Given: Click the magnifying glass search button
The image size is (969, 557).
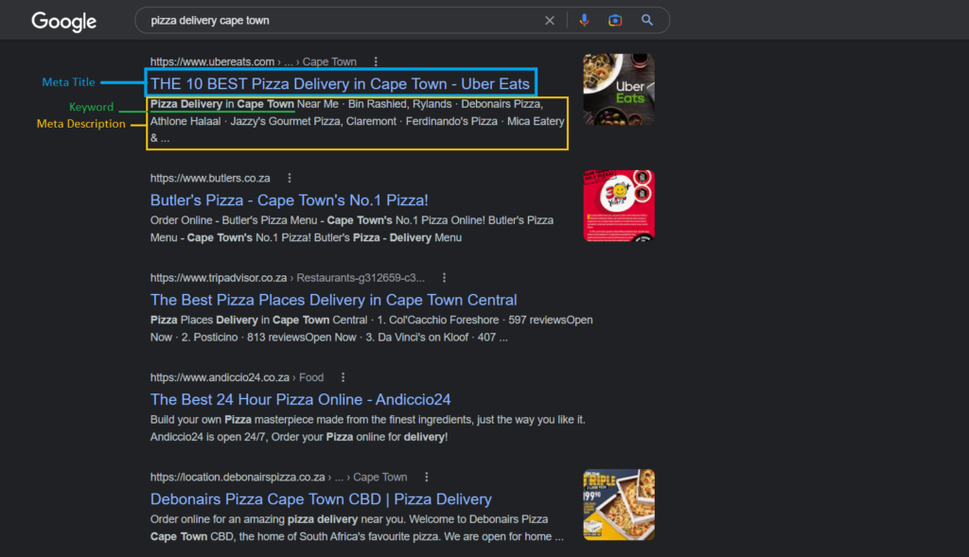Looking at the screenshot, I should point(647,21).
